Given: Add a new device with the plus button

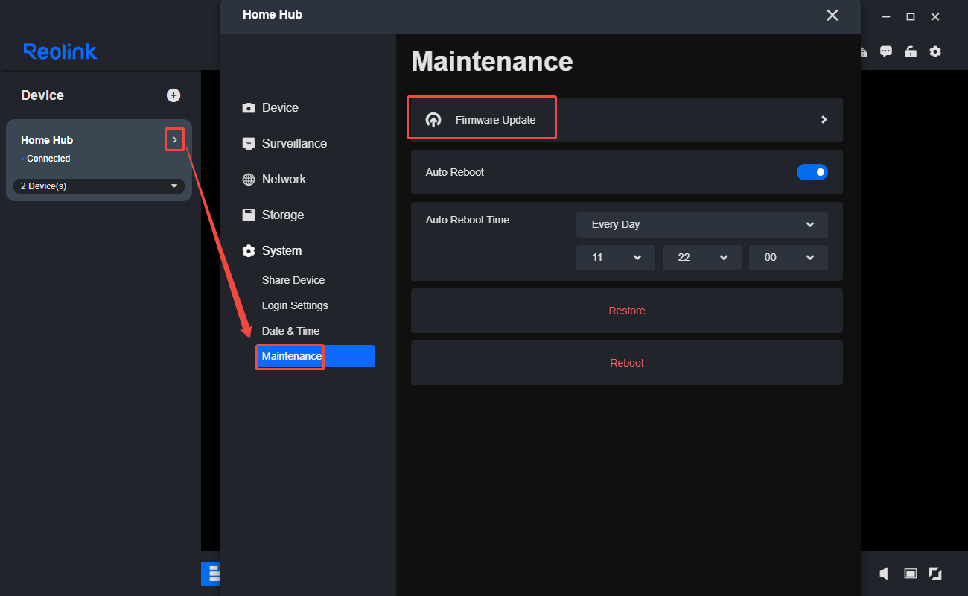Looking at the screenshot, I should click(173, 95).
